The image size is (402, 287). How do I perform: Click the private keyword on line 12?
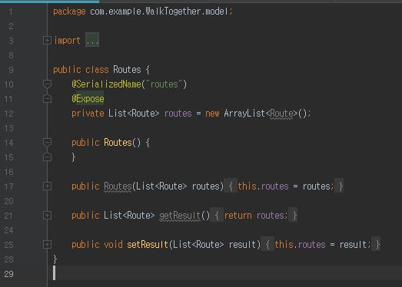point(88,114)
